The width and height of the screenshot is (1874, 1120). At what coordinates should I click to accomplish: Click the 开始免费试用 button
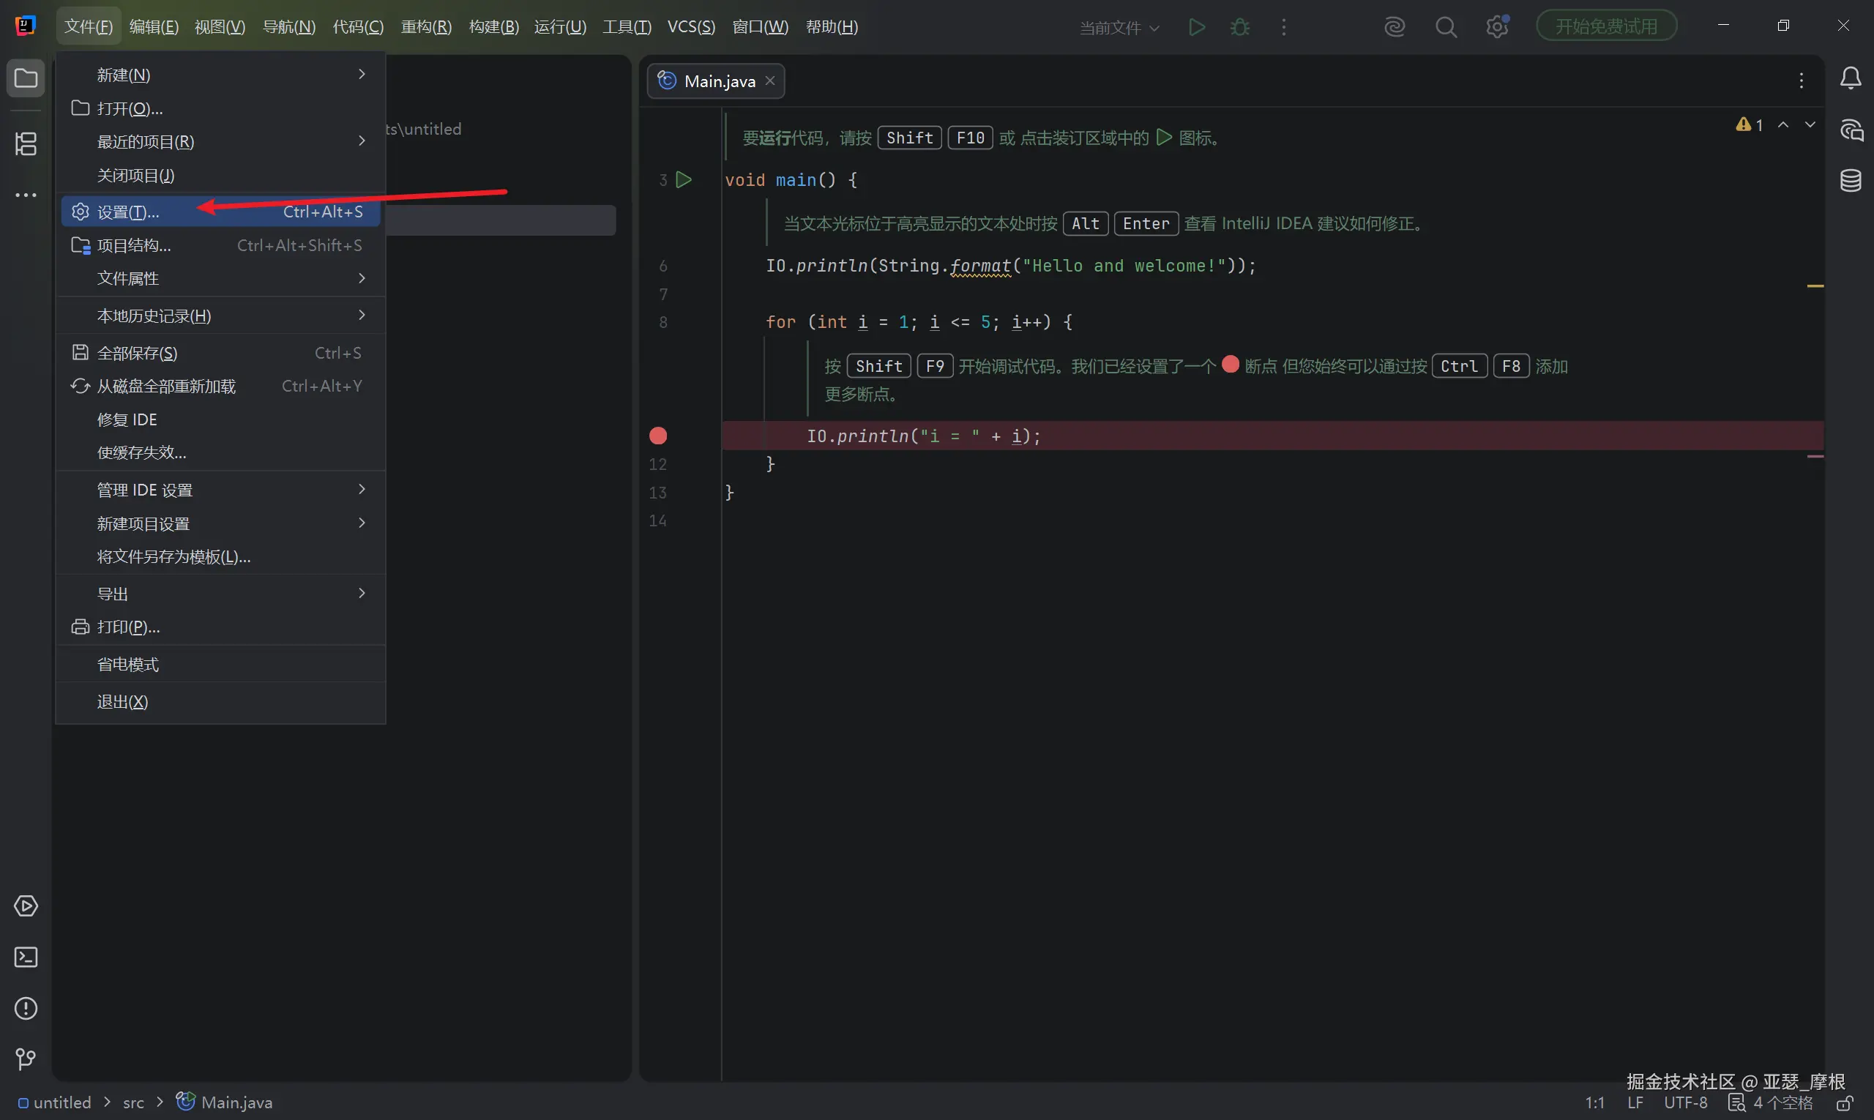click(x=1605, y=26)
